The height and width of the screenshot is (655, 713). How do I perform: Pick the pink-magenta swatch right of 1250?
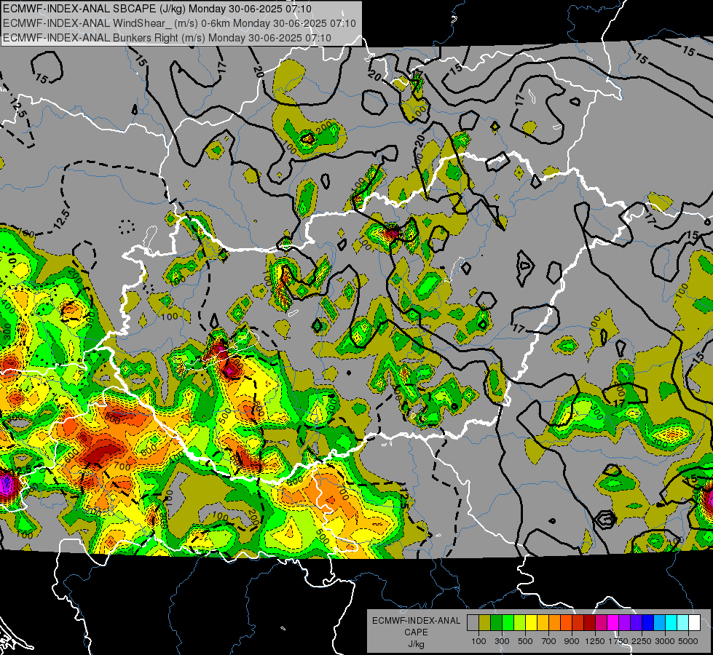601,623
